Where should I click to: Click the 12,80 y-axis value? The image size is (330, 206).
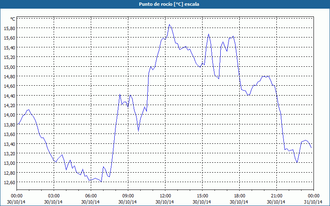(x=9, y=173)
